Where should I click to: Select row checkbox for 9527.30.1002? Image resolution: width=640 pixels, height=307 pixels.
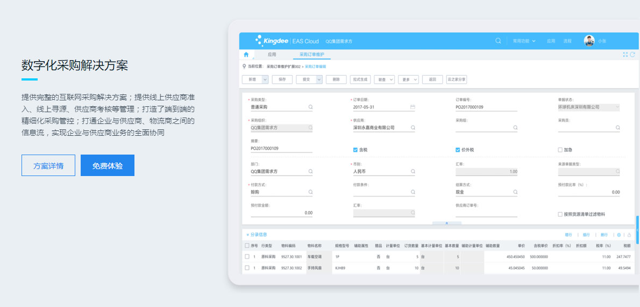click(247, 268)
